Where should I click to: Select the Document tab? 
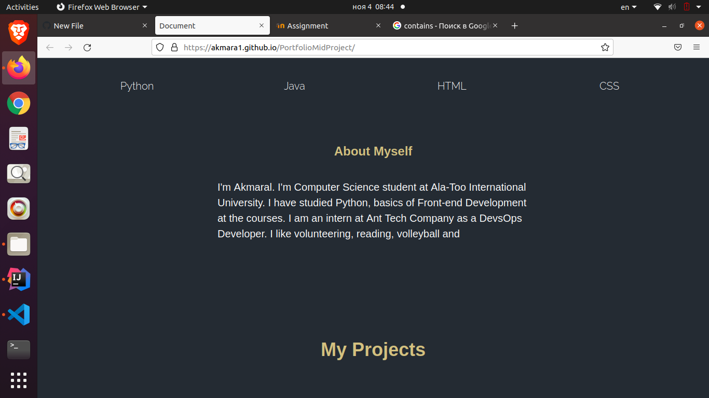pyautogui.click(x=212, y=25)
